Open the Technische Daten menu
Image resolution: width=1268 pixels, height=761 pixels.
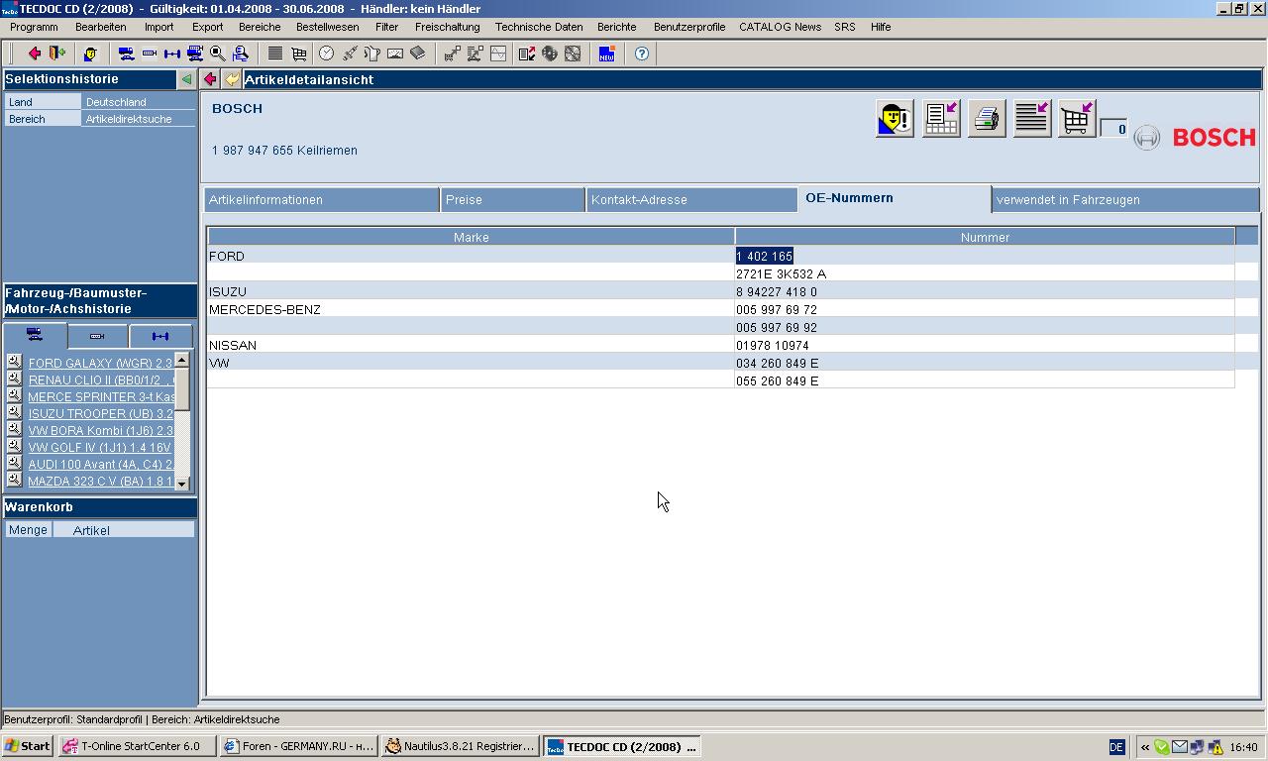pos(538,27)
